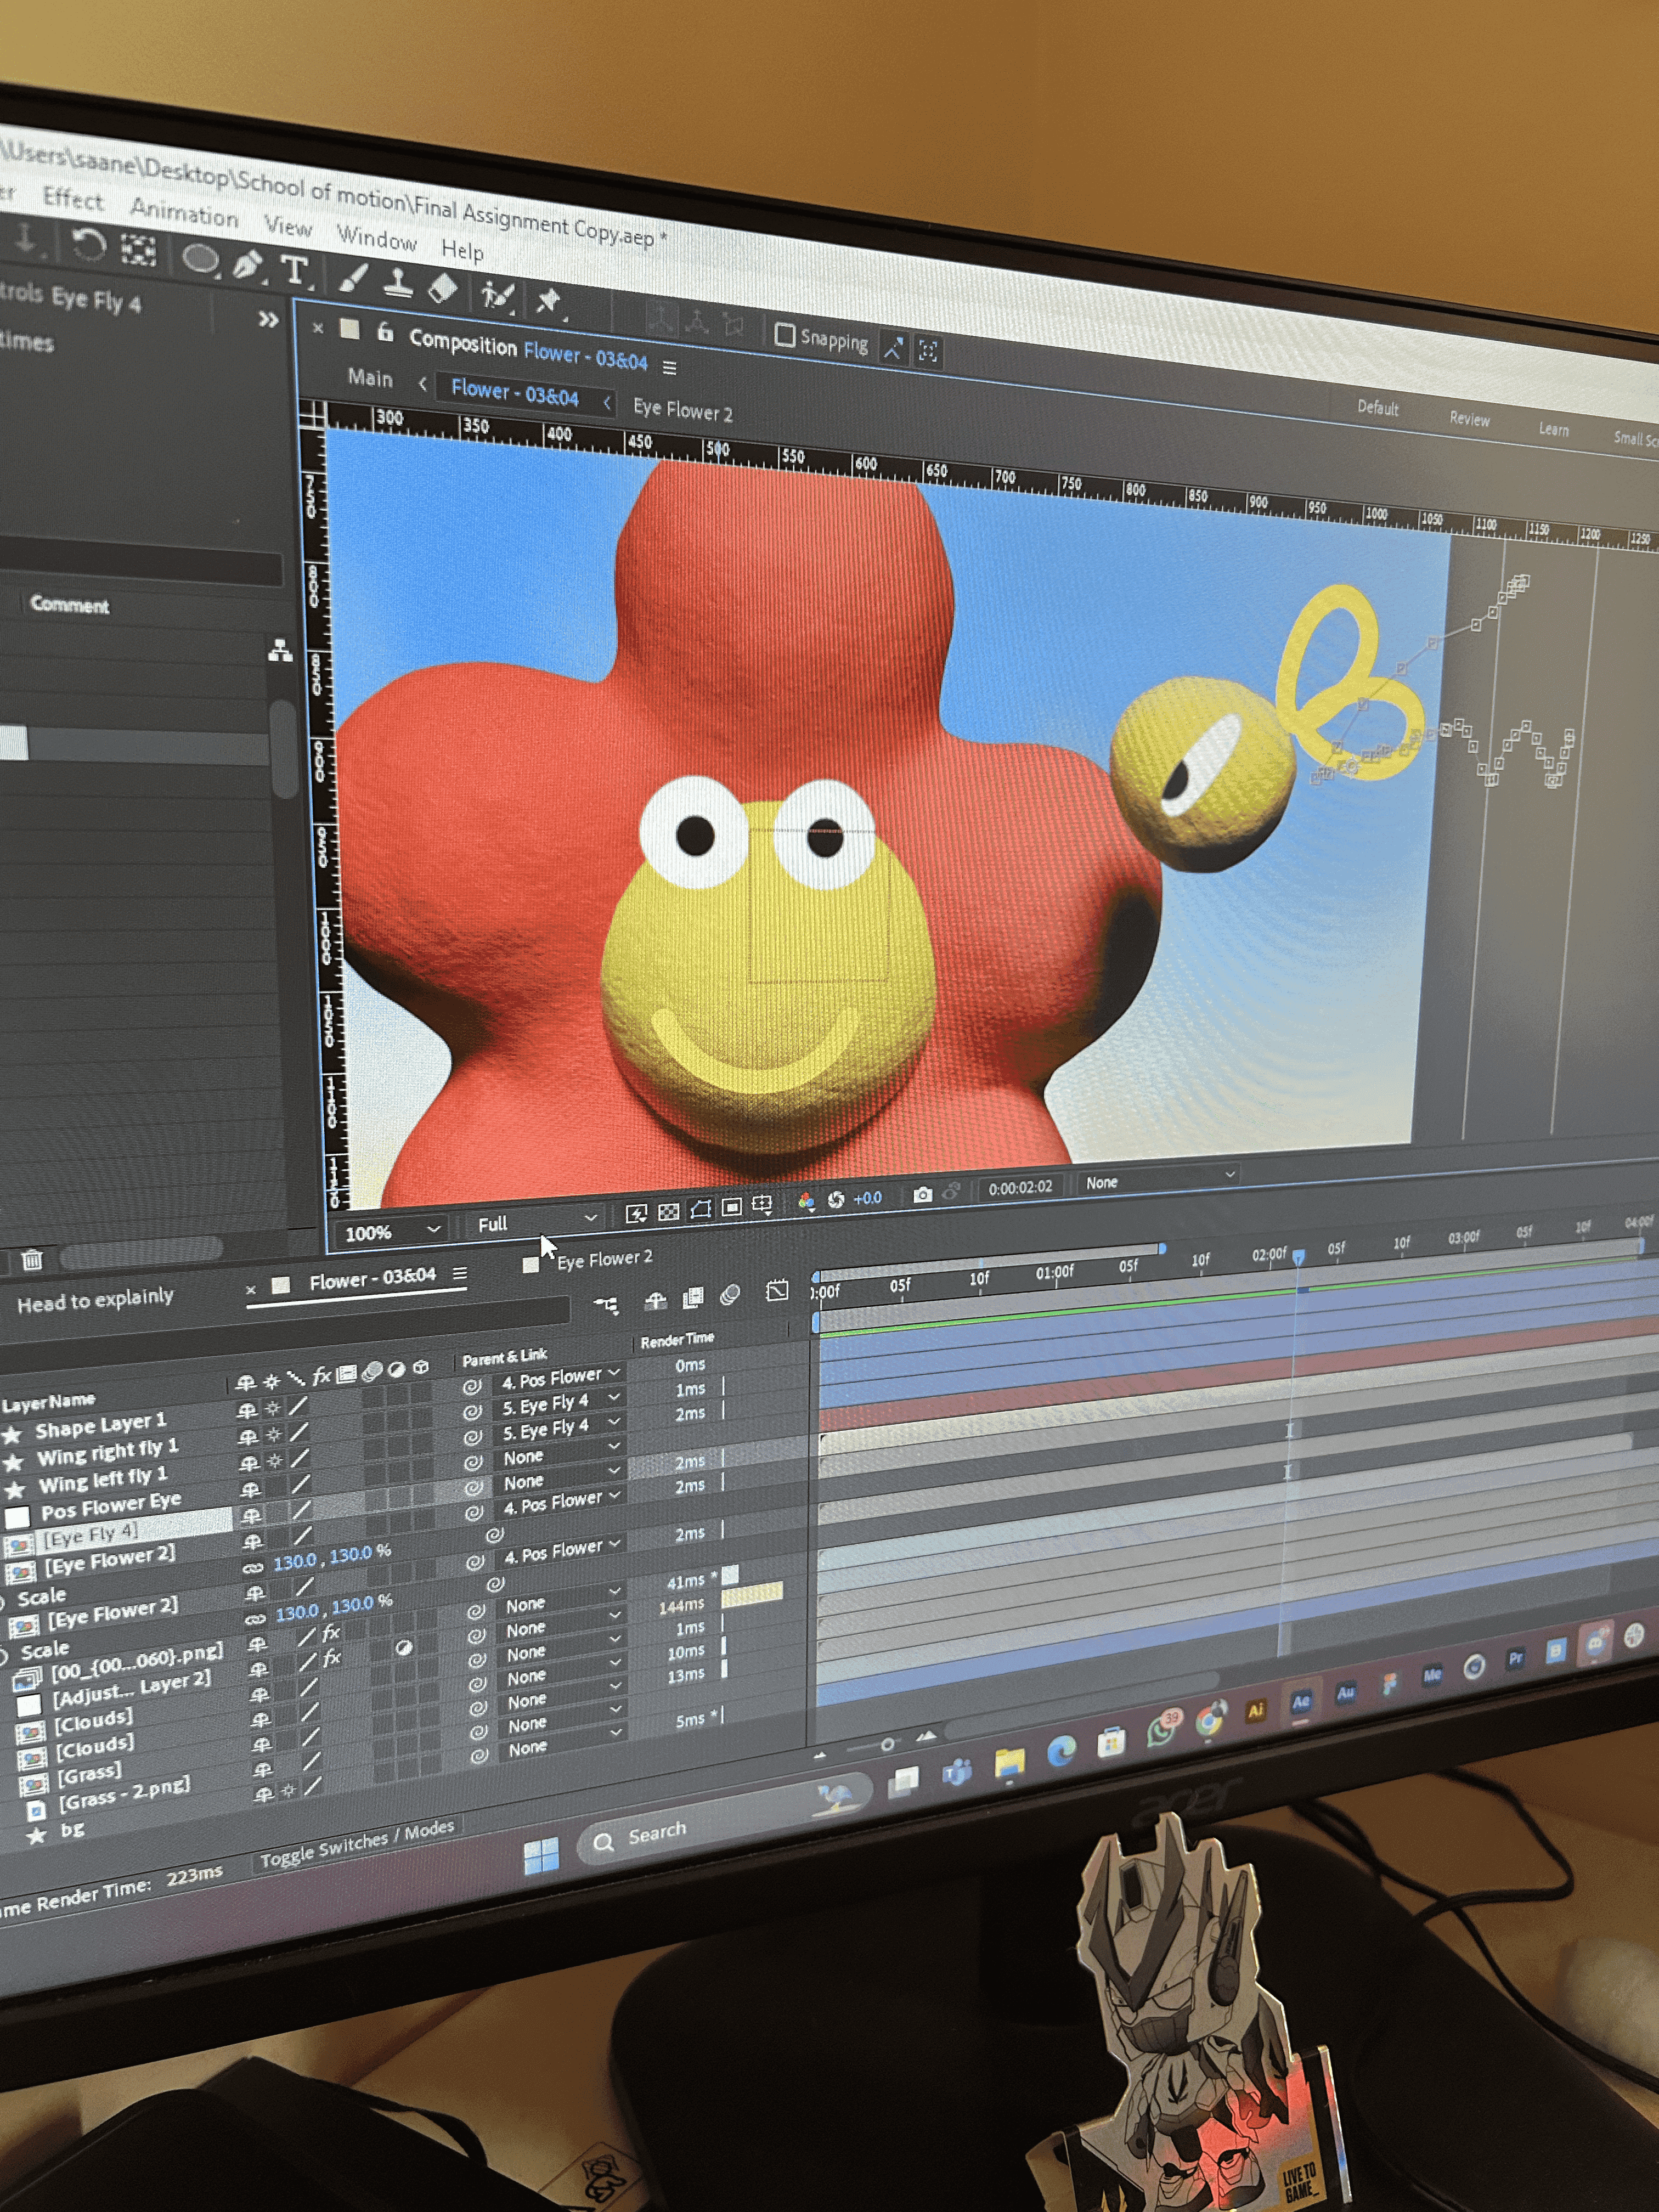The height and width of the screenshot is (2212, 1659).
Task: Toggle the Region of Interest button
Action: pos(732,1207)
